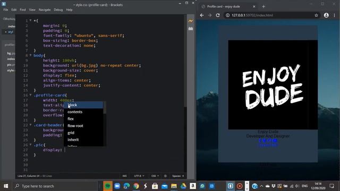Choose 'contents' from the autocomplete list
Image resolution: width=340 pixels, height=191 pixels.
tap(83, 112)
